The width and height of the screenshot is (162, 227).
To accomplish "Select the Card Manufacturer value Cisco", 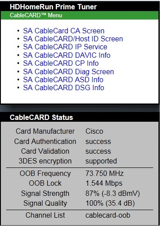I will pos(94,131).
